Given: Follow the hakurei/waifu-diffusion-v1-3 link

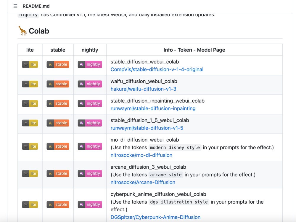Looking at the screenshot, I should click(143, 89).
